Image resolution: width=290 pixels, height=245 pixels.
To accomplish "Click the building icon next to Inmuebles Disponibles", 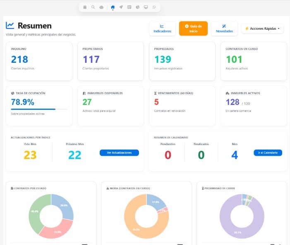I will coord(84,93).
